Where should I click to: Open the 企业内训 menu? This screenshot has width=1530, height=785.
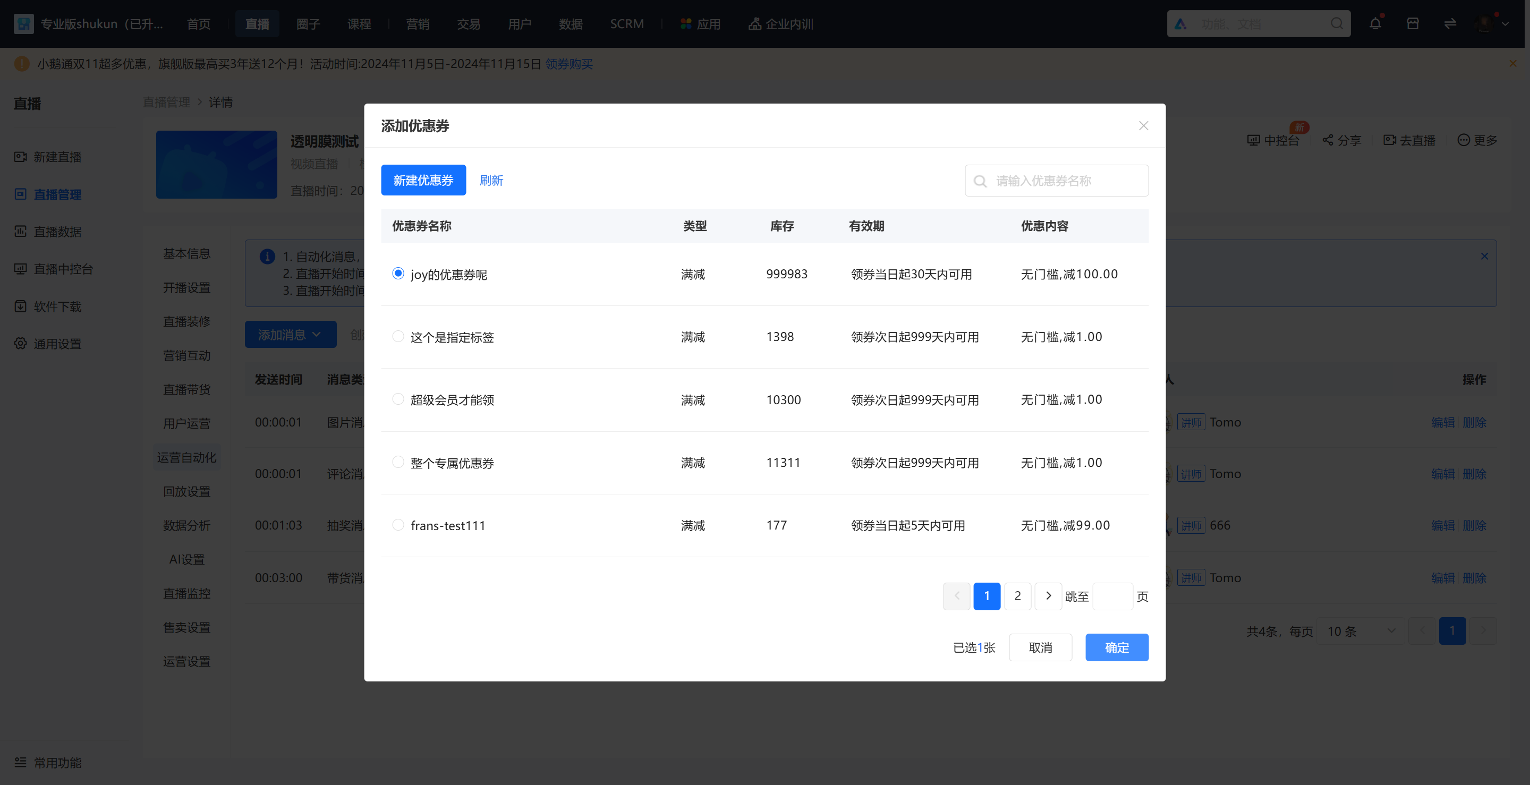781,24
